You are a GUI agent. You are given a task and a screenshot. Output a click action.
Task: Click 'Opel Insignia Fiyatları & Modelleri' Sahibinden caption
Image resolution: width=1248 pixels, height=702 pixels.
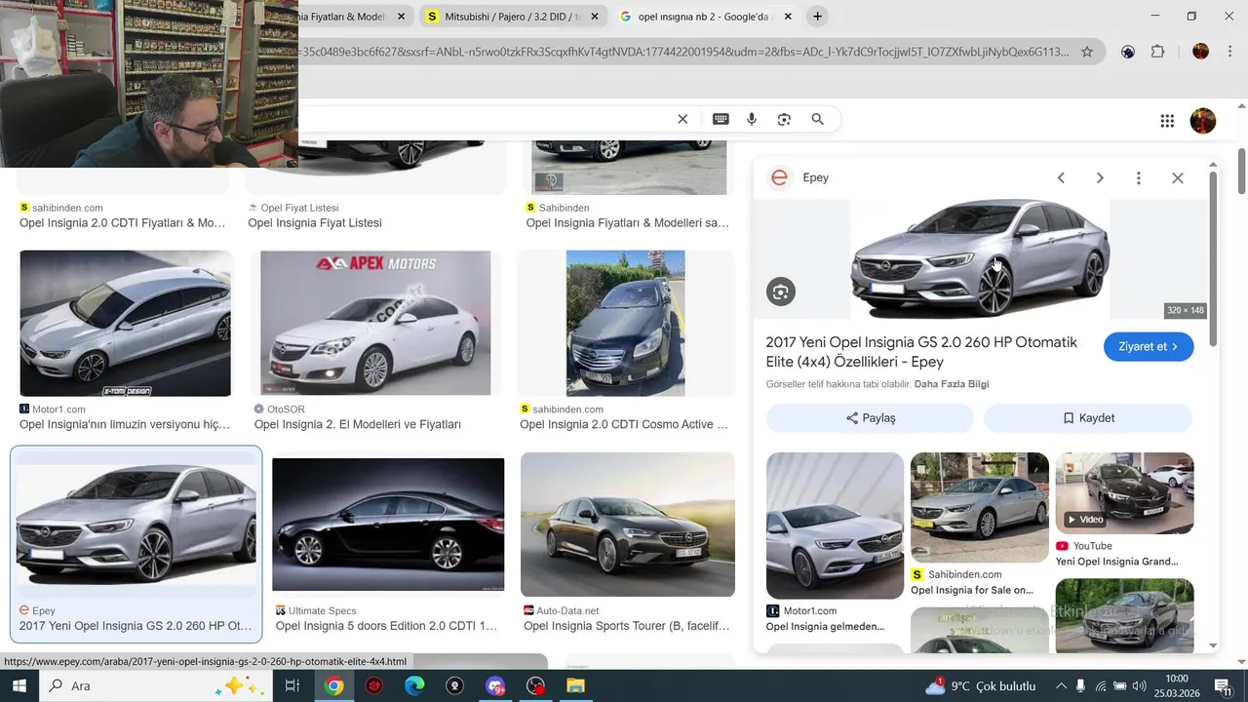pos(628,223)
